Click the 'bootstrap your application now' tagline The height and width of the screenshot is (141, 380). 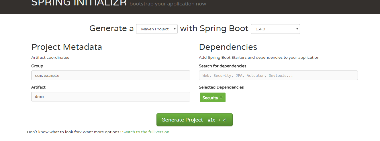pyautogui.click(x=168, y=4)
